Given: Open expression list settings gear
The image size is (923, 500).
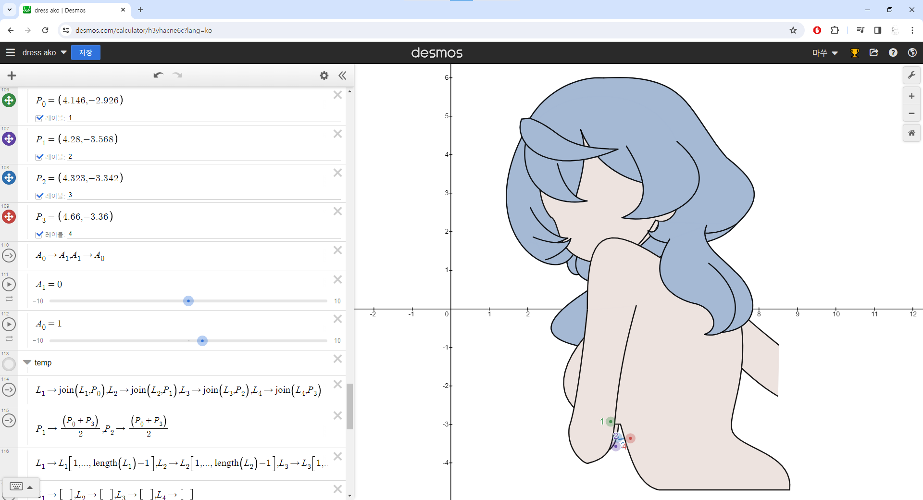Looking at the screenshot, I should tap(324, 75).
